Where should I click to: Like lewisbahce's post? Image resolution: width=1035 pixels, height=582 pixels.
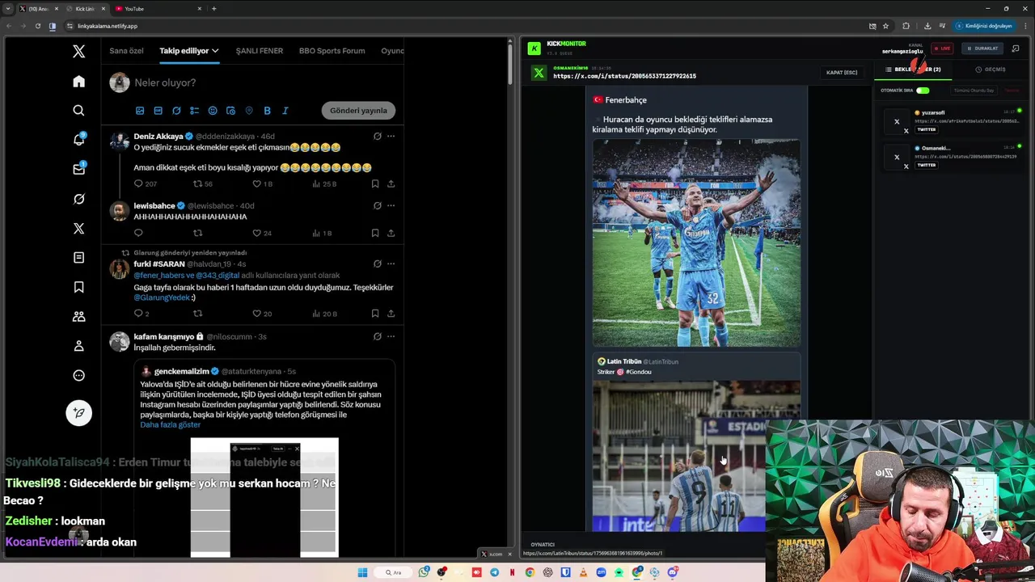pos(256,233)
